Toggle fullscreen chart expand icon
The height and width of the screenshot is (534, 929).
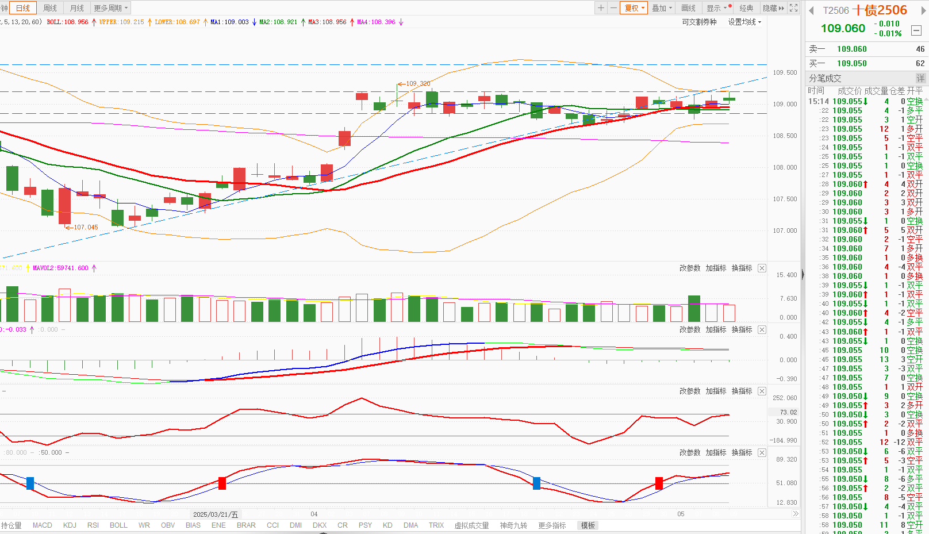coord(794,8)
